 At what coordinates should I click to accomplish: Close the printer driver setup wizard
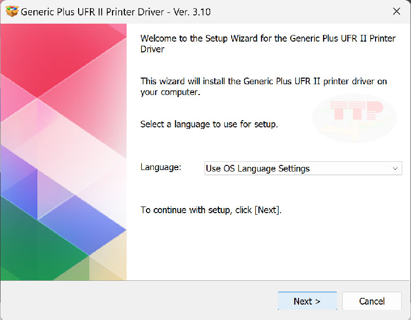point(396,11)
